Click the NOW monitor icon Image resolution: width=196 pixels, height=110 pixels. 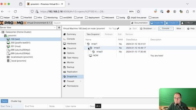point(91,56)
